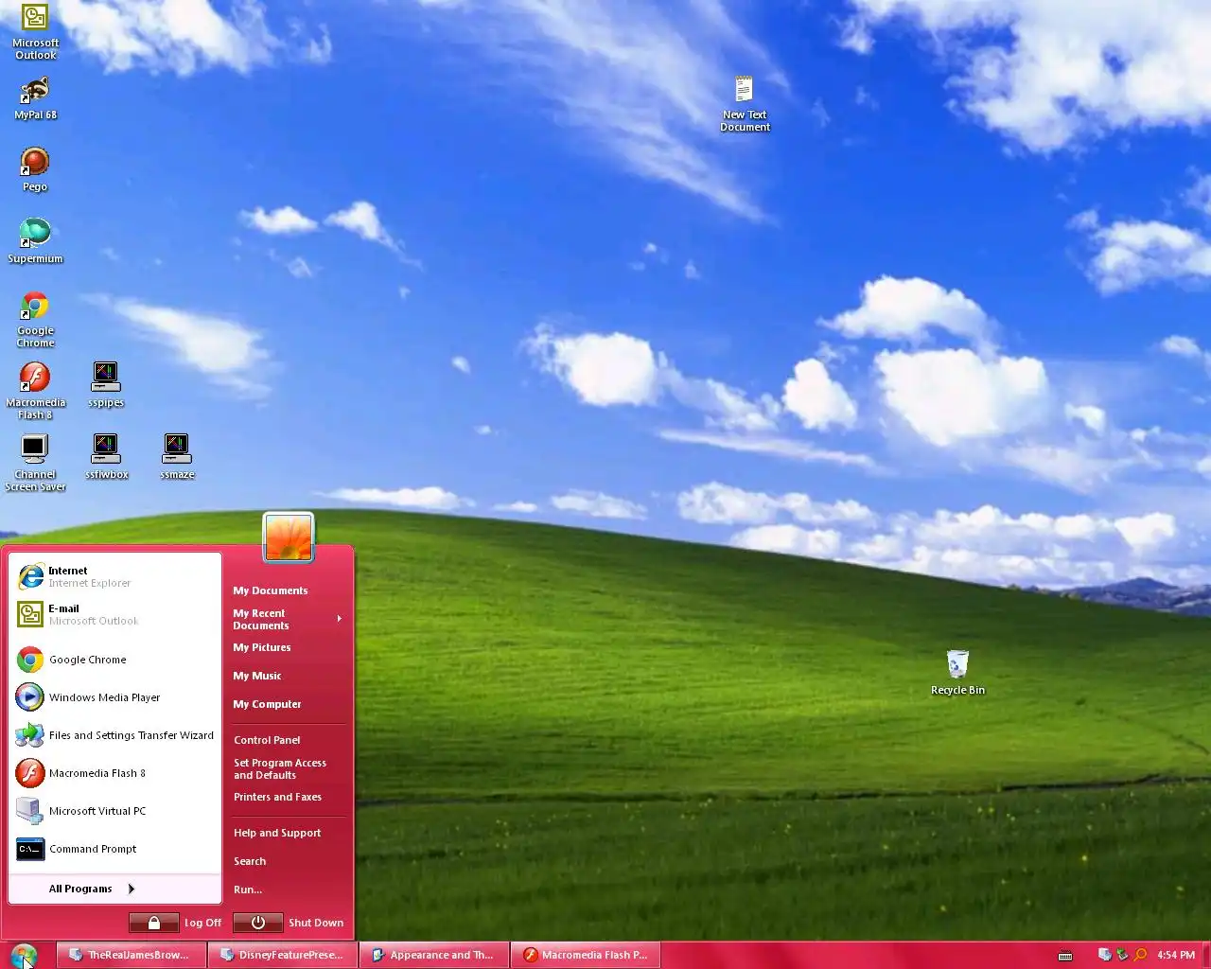Open My Pictures in Start menu
Image resolution: width=1211 pixels, height=969 pixels.
(288, 647)
